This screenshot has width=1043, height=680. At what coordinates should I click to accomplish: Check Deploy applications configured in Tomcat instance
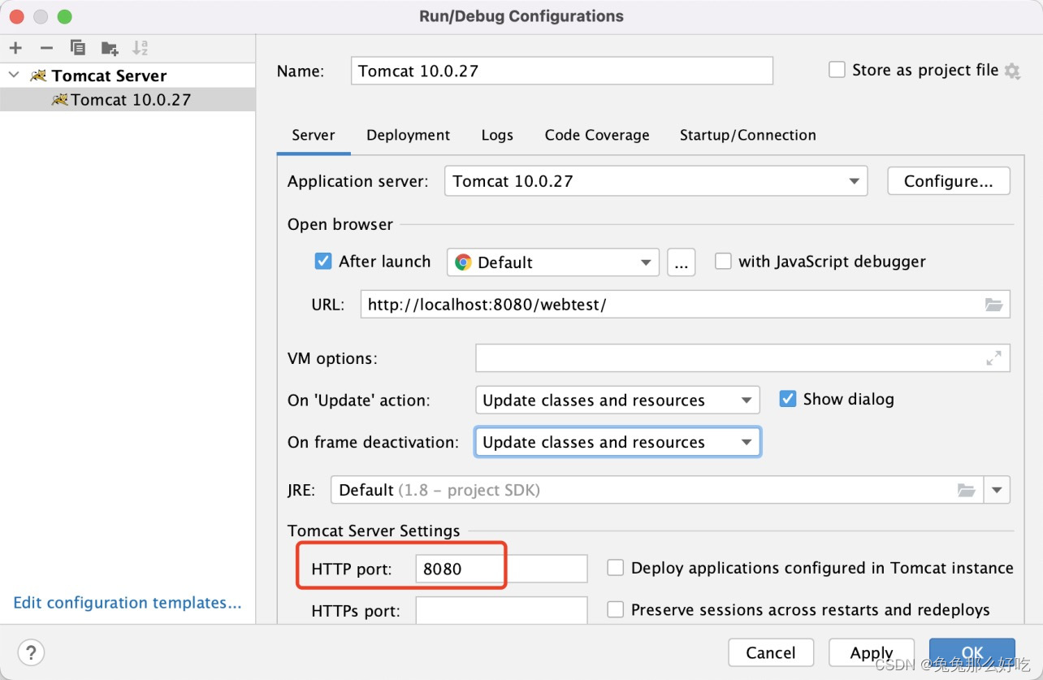616,568
